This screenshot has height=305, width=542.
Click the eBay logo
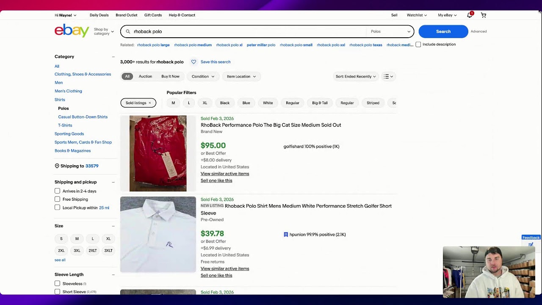point(72,31)
